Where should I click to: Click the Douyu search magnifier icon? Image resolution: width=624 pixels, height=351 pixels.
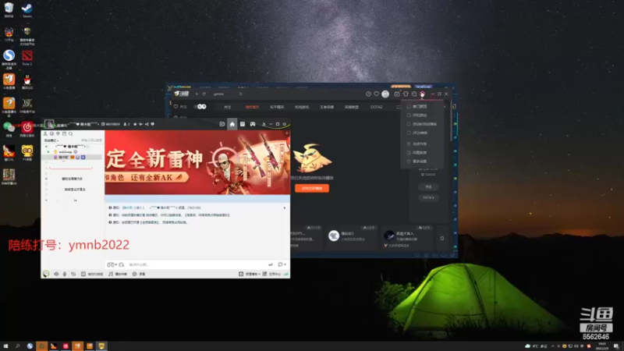click(x=241, y=94)
